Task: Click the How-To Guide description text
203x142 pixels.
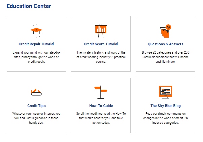Action: (x=101, y=118)
